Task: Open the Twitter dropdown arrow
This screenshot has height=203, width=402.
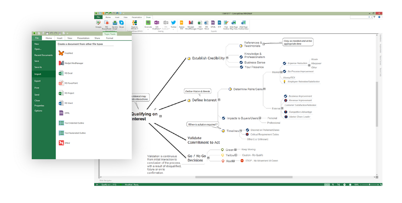Action: [173, 29]
